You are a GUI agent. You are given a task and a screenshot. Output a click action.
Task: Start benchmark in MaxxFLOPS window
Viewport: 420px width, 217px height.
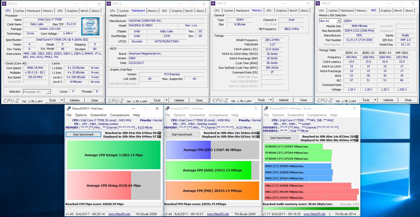pyautogui.click(x=182, y=134)
